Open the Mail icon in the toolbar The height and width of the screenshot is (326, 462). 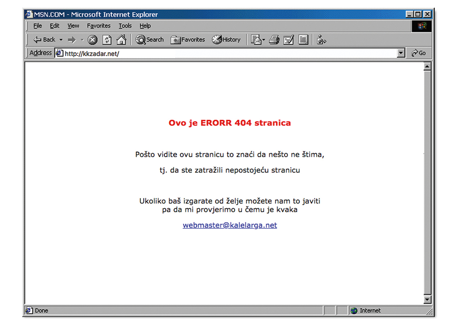(x=257, y=39)
